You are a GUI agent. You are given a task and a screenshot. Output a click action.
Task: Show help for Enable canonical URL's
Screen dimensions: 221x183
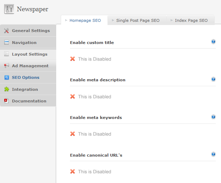(213, 154)
